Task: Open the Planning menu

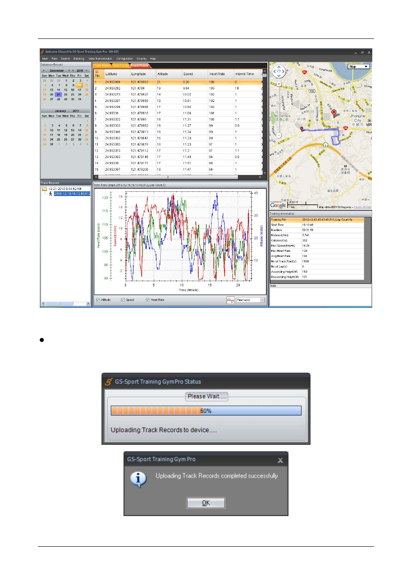Action: pyautogui.click(x=79, y=59)
